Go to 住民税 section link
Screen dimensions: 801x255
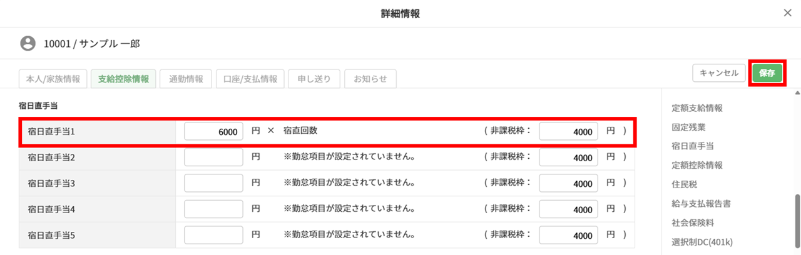[684, 184]
